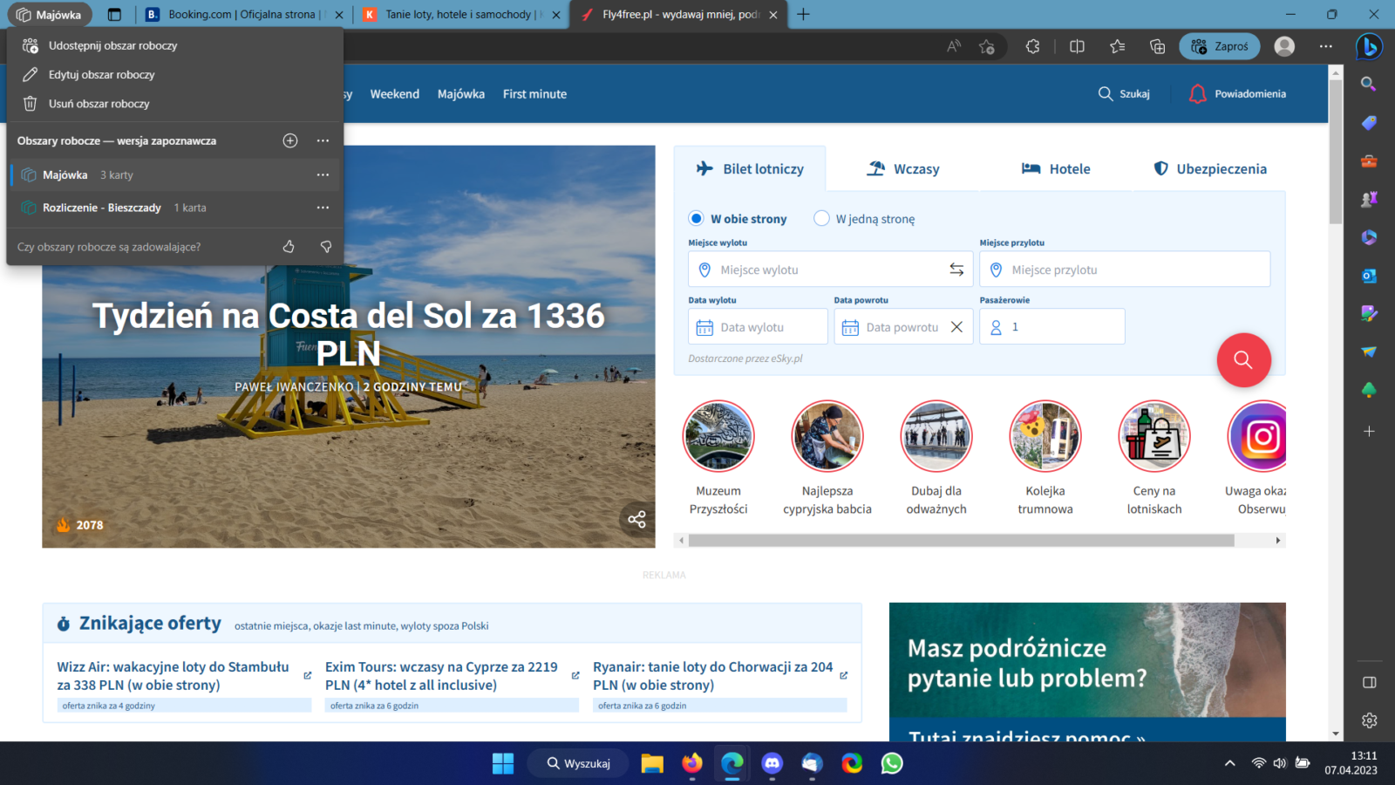Click the thumbs up feedback icon

[x=289, y=247]
